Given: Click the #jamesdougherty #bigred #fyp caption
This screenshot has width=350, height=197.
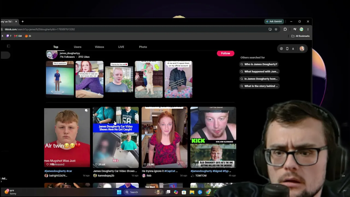Looking at the screenshot, I should tap(211, 171).
